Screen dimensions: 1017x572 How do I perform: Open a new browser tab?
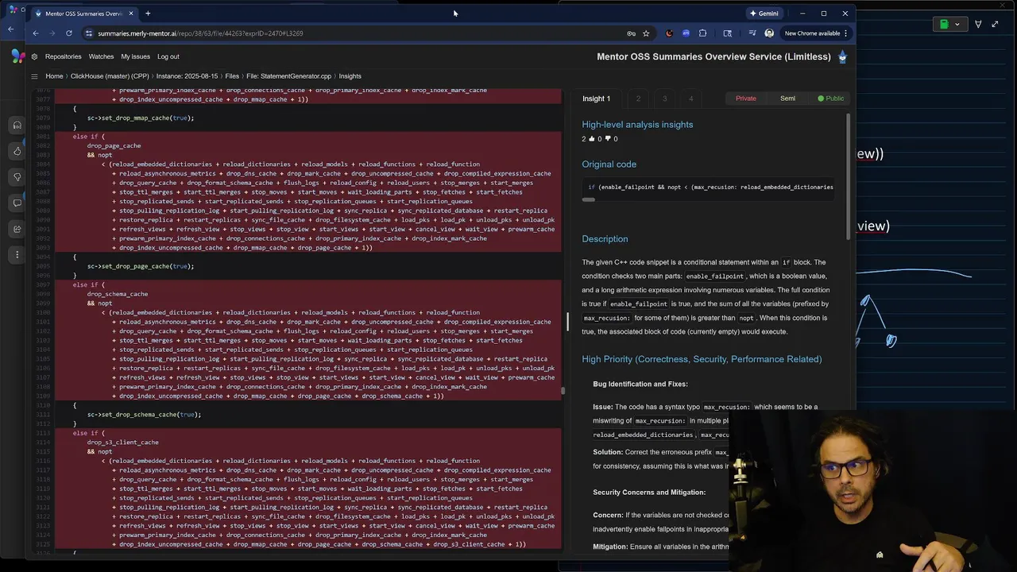148,14
